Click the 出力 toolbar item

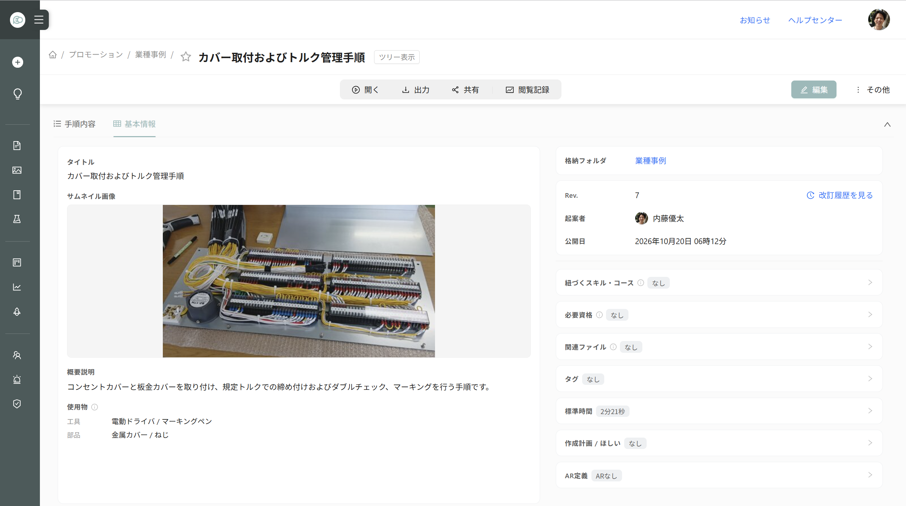tap(416, 89)
